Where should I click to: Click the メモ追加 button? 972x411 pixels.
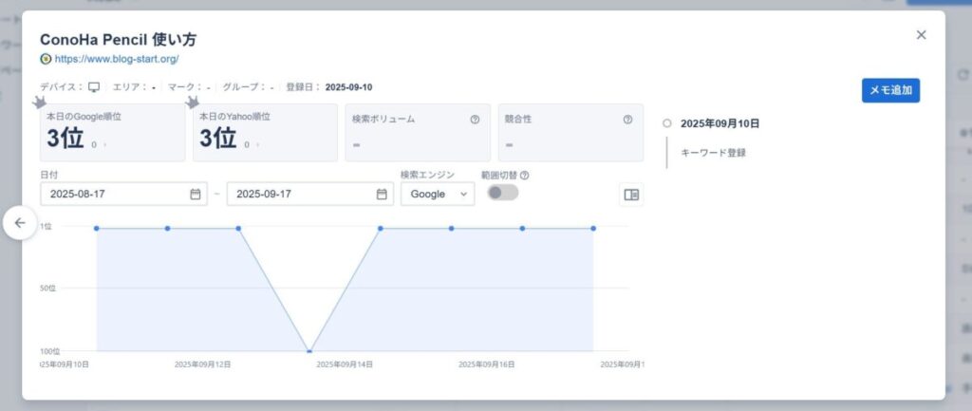[890, 90]
